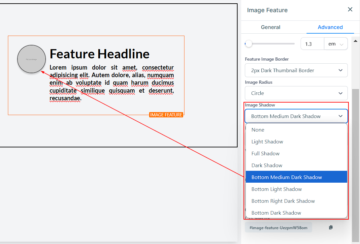The image size is (360, 244).
Task: Open the em unit dropdown
Action: click(336, 44)
